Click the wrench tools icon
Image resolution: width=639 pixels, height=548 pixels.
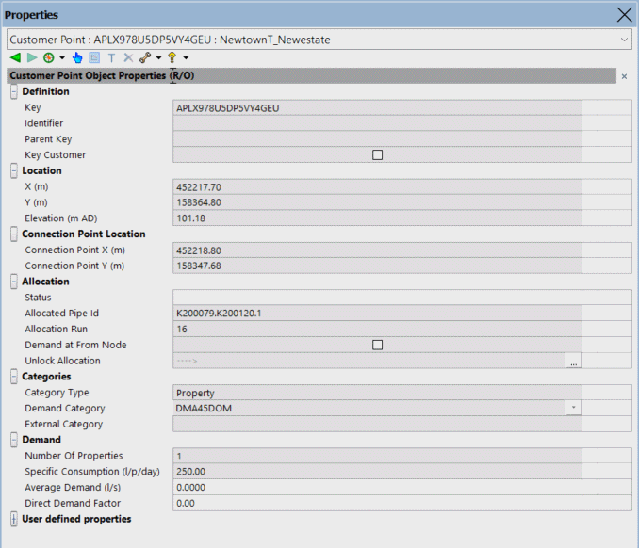tap(145, 57)
